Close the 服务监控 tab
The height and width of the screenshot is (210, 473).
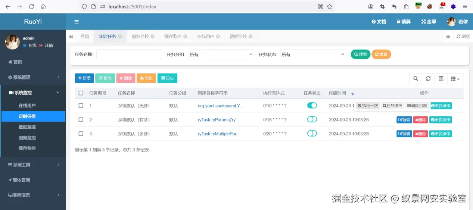(153, 37)
